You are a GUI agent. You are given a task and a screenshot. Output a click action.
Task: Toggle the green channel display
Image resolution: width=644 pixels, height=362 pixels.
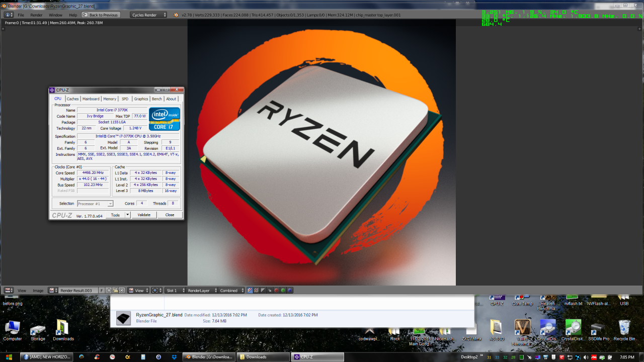coord(283,290)
